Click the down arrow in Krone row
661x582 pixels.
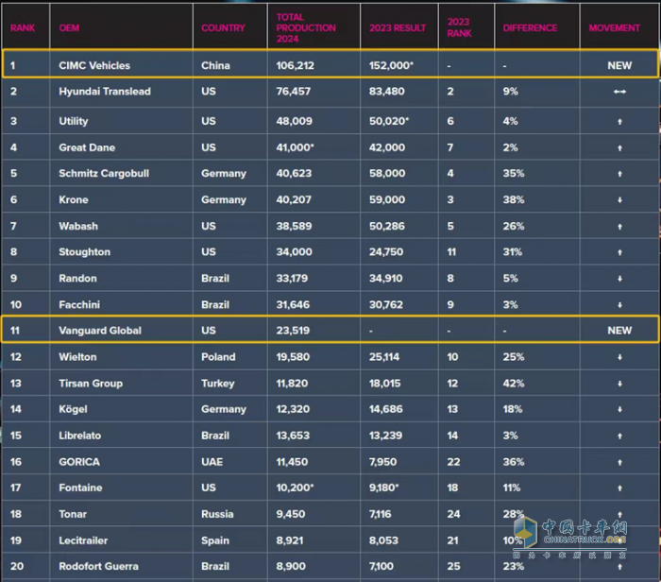(x=619, y=200)
